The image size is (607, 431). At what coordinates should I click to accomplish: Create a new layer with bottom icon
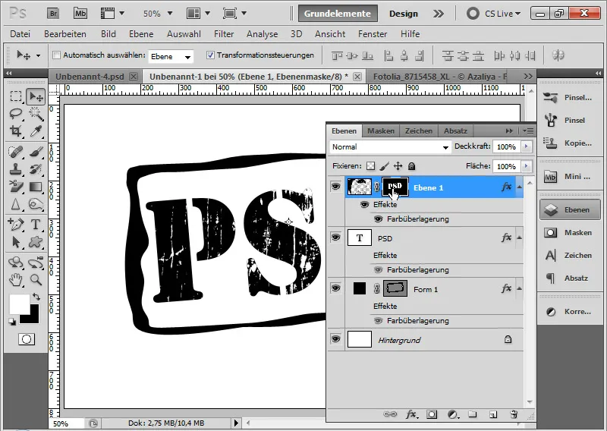[492, 414]
